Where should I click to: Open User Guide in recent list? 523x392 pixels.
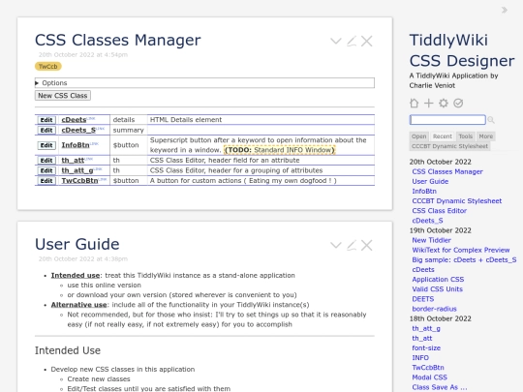point(430,181)
